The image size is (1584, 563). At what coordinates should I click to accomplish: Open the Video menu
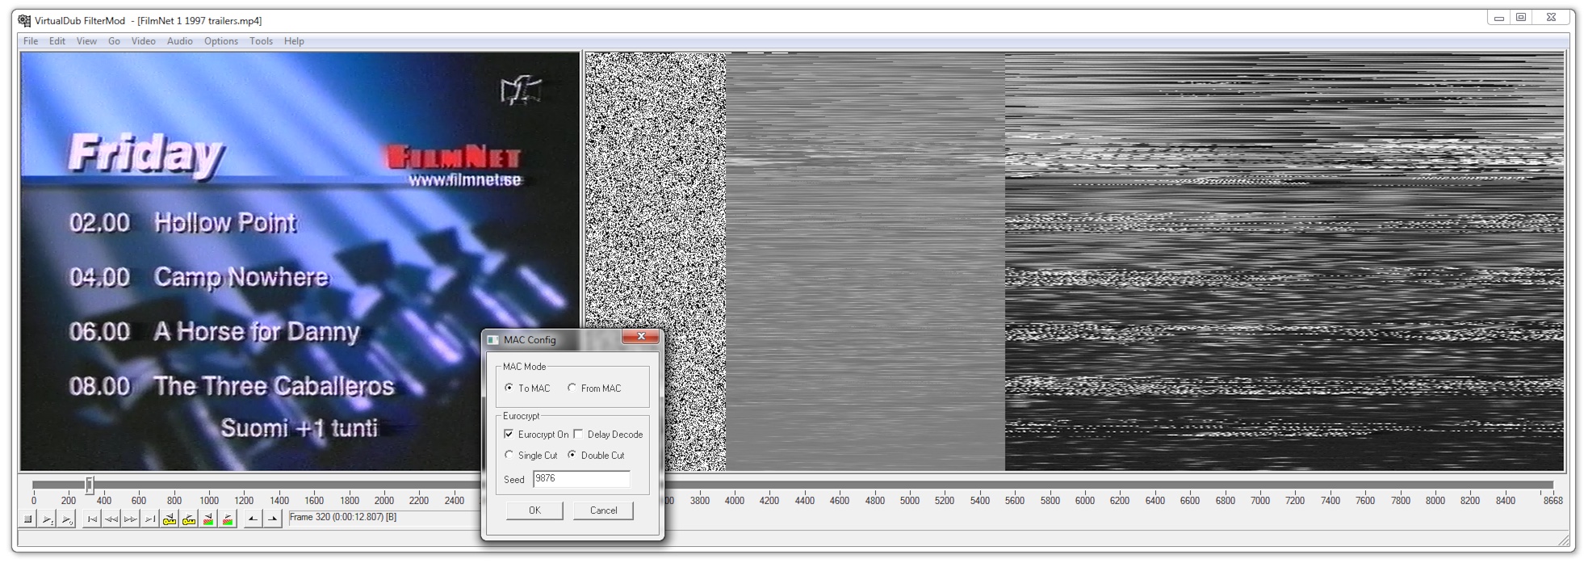point(144,41)
